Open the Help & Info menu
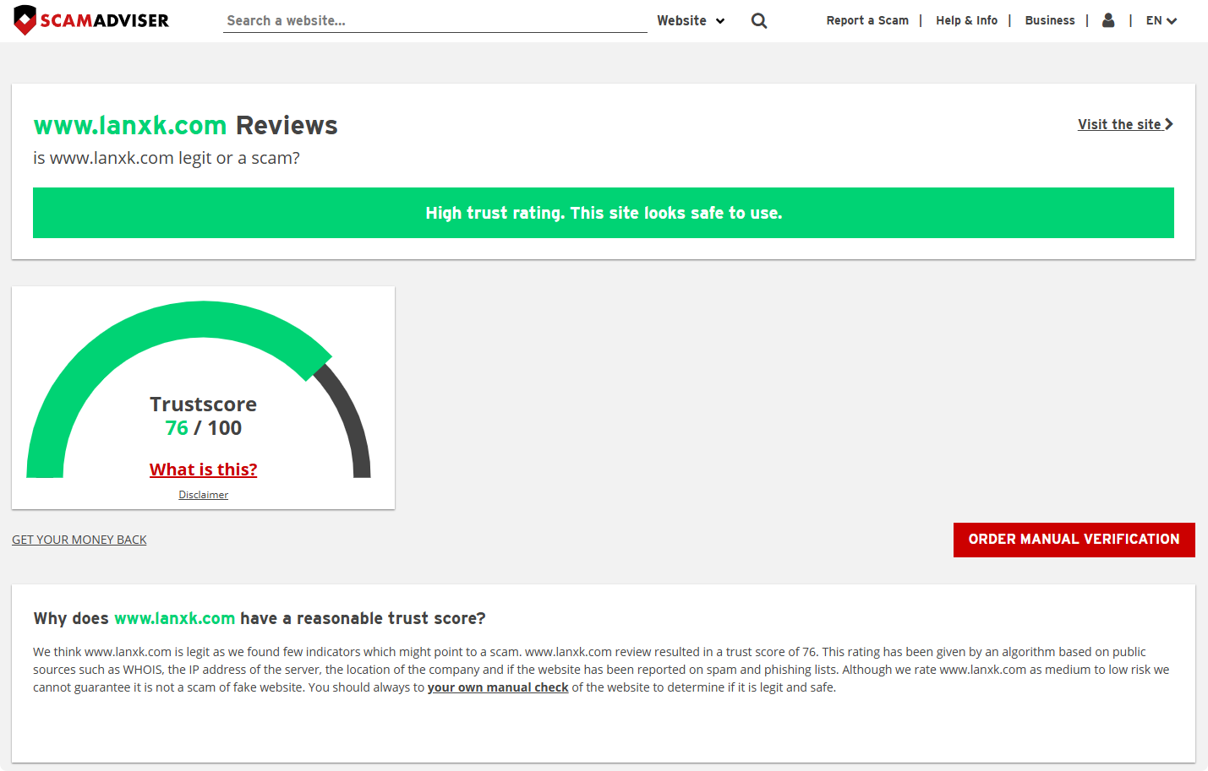The height and width of the screenshot is (771, 1208). pos(966,20)
